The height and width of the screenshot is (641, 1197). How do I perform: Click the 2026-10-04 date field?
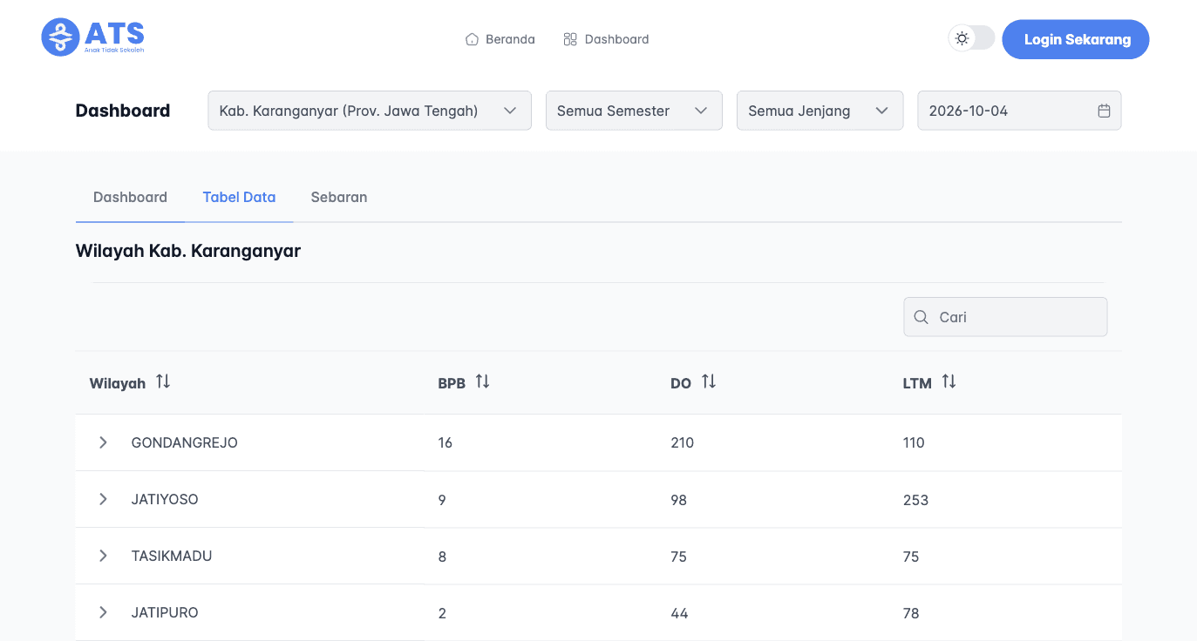point(1019,111)
